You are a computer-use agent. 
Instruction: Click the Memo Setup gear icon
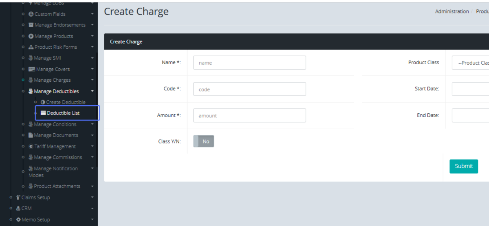point(18,219)
